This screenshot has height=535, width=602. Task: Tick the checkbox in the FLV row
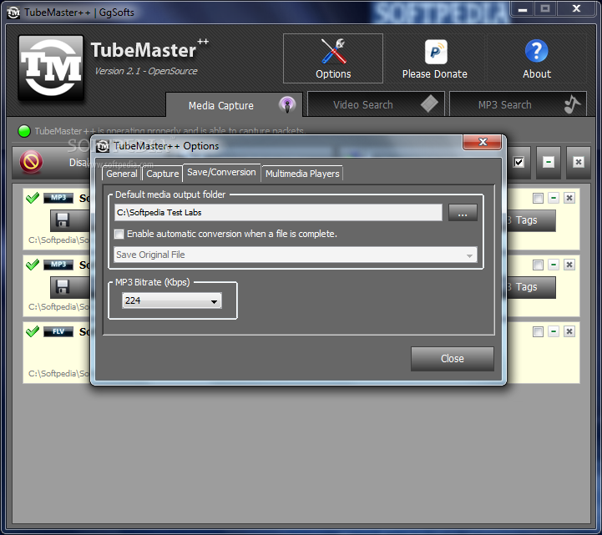538,331
